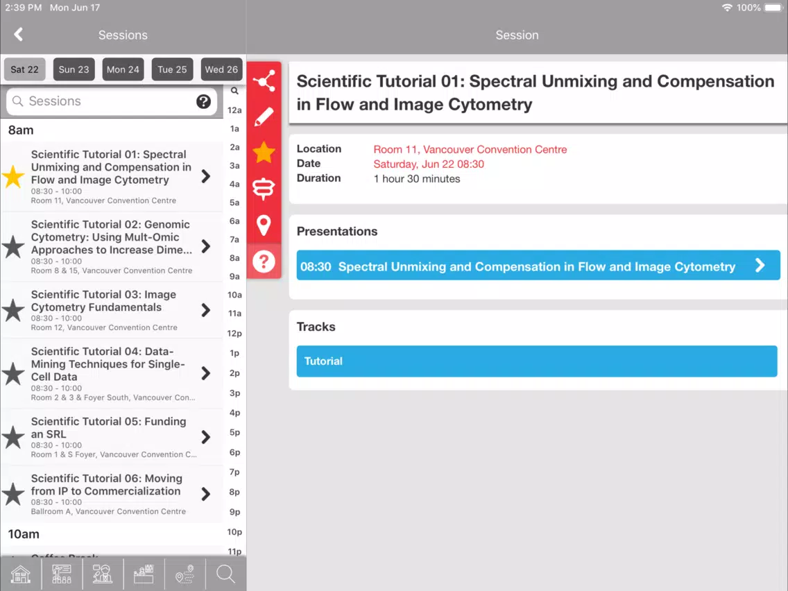Follow the Room 11 Vancouver Convention Centre link
788x591 pixels.
pyautogui.click(x=470, y=149)
